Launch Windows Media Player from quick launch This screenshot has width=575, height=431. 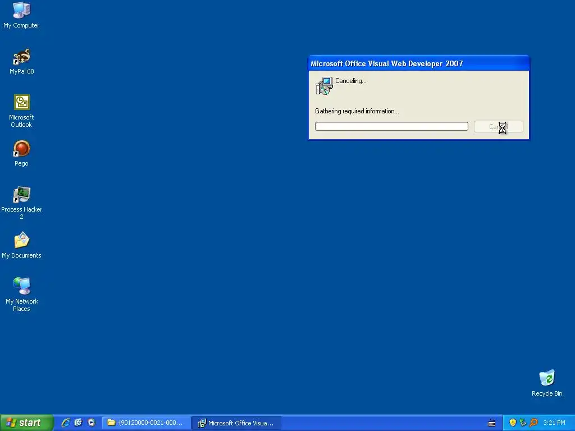(92, 423)
